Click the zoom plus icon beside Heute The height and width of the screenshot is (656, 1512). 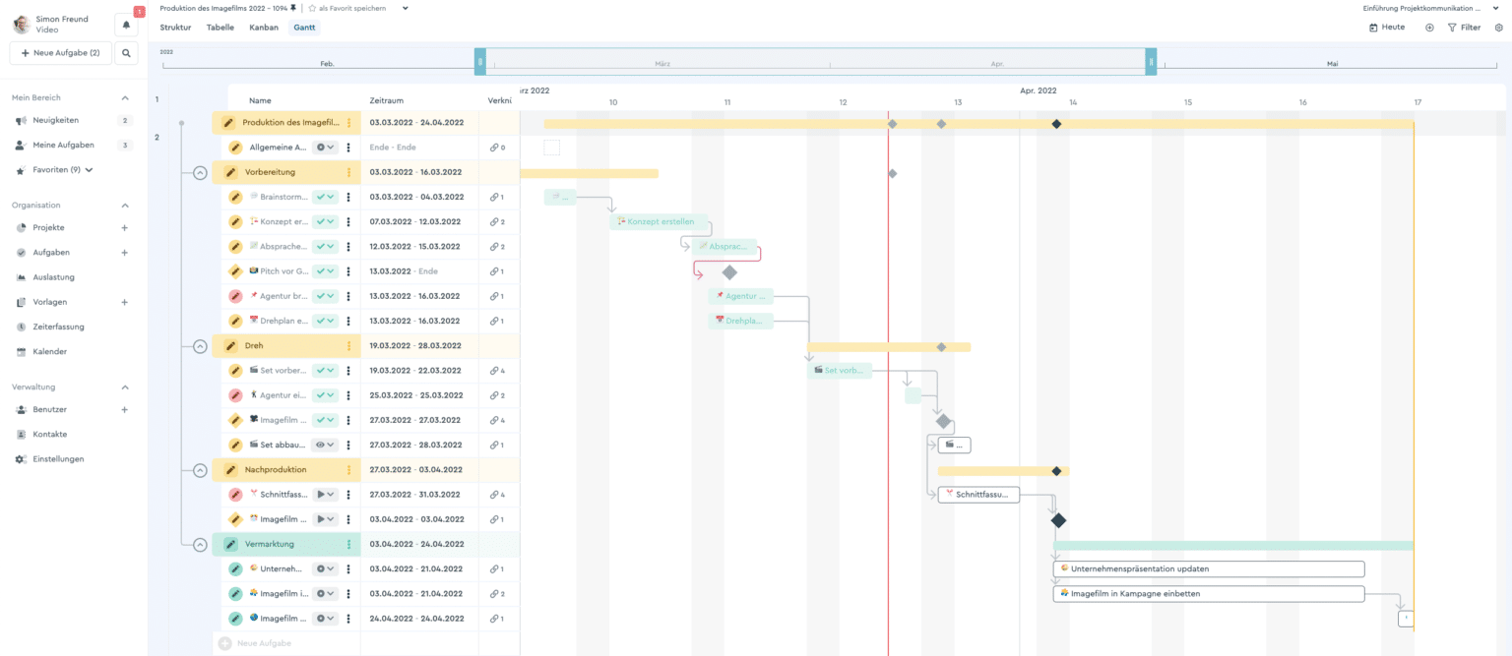tap(1429, 28)
